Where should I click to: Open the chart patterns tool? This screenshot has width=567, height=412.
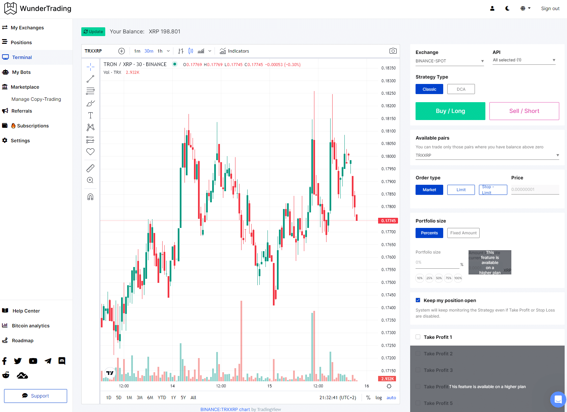(90, 127)
